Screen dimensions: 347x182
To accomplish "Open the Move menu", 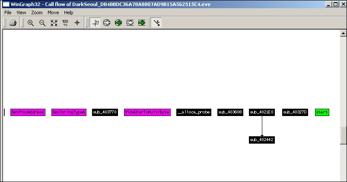I will click(53, 13).
